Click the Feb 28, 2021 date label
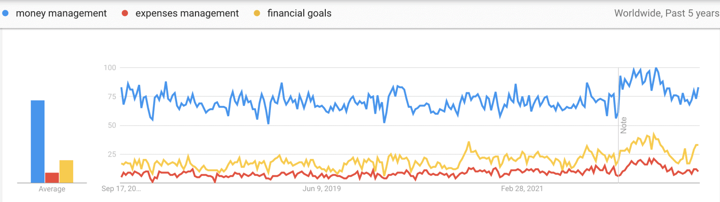 (522, 189)
